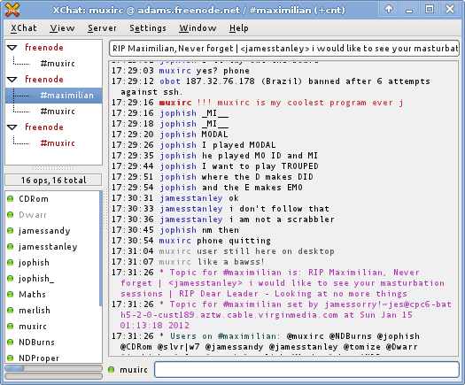
Task: Click the green status dot beside jophish
Action: pos(11,263)
